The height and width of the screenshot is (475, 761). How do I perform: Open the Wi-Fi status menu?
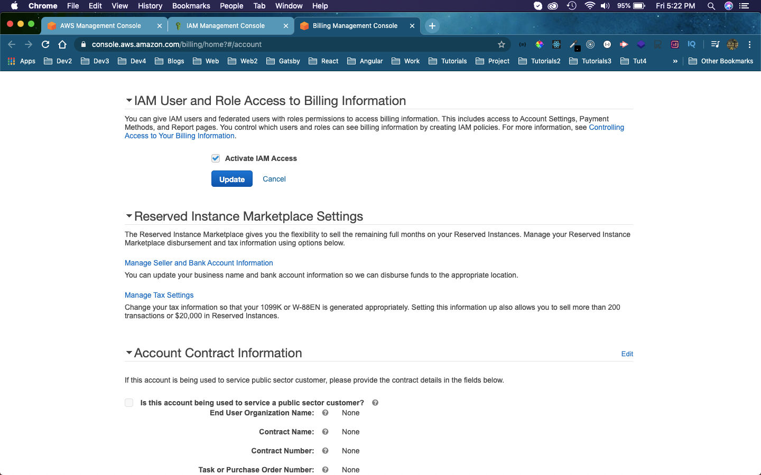click(x=590, y=6)
